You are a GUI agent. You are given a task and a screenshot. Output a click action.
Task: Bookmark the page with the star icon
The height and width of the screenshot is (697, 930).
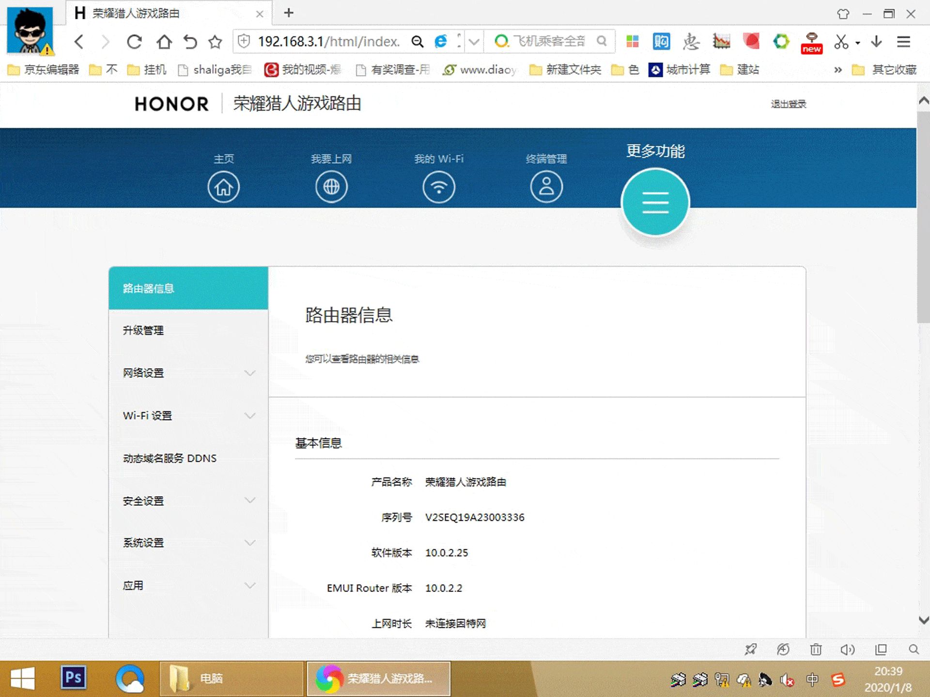point(215,42)
